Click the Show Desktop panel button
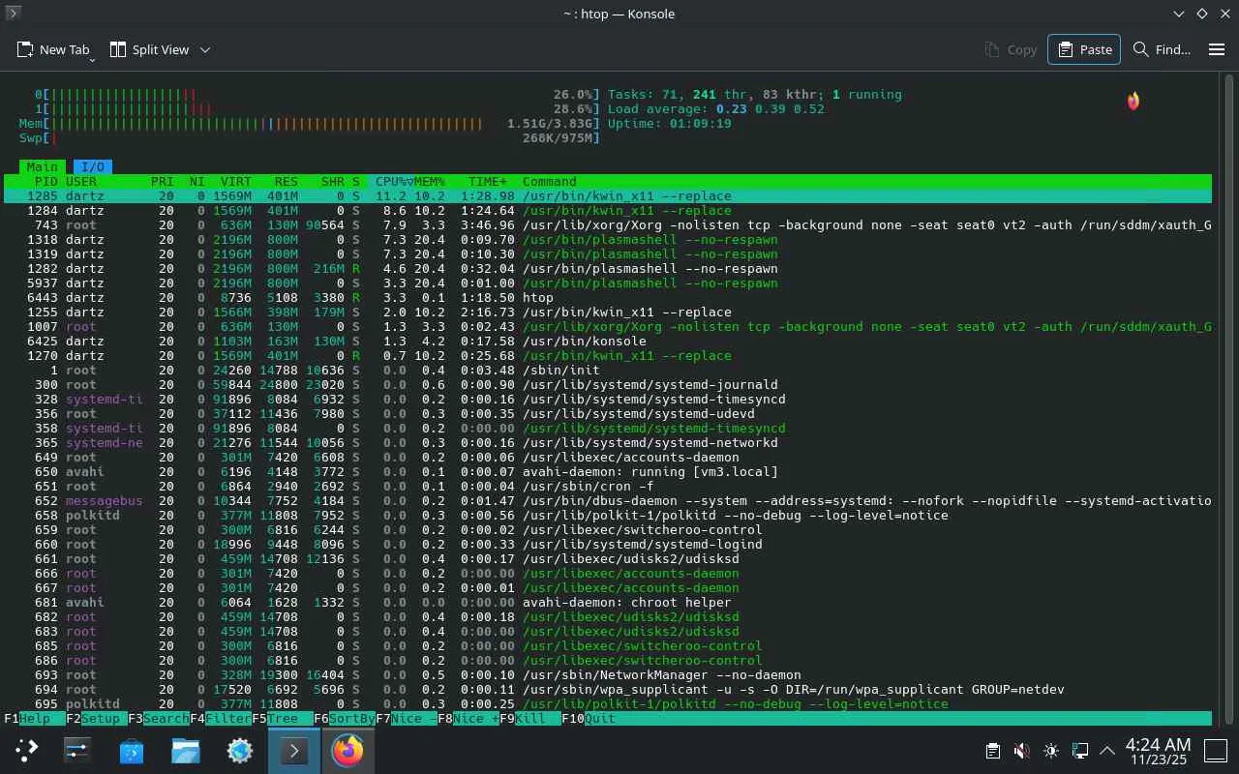 [x=1216, y=750]
